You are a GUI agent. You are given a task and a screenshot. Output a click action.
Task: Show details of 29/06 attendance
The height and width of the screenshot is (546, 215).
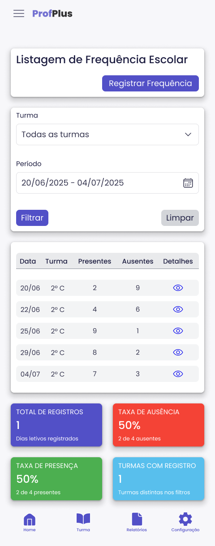click(x=178, y=352)
